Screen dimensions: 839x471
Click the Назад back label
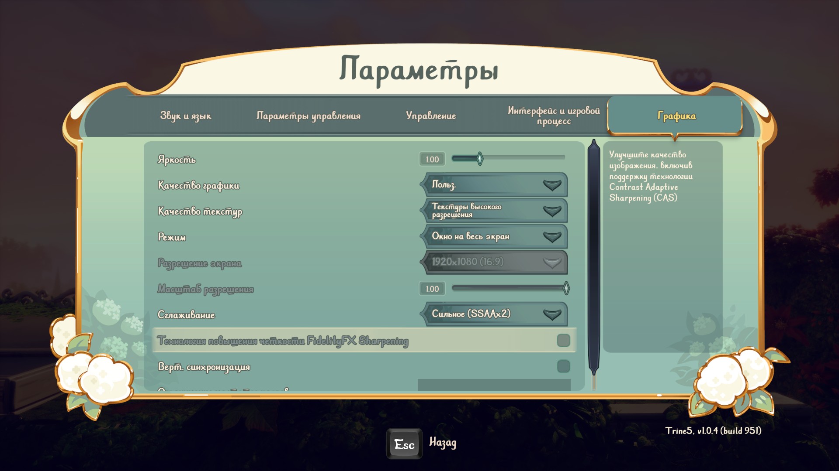click(443, 443)
